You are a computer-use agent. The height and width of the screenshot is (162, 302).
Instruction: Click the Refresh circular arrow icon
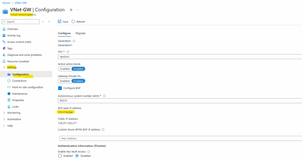click(x=73, y=21)
